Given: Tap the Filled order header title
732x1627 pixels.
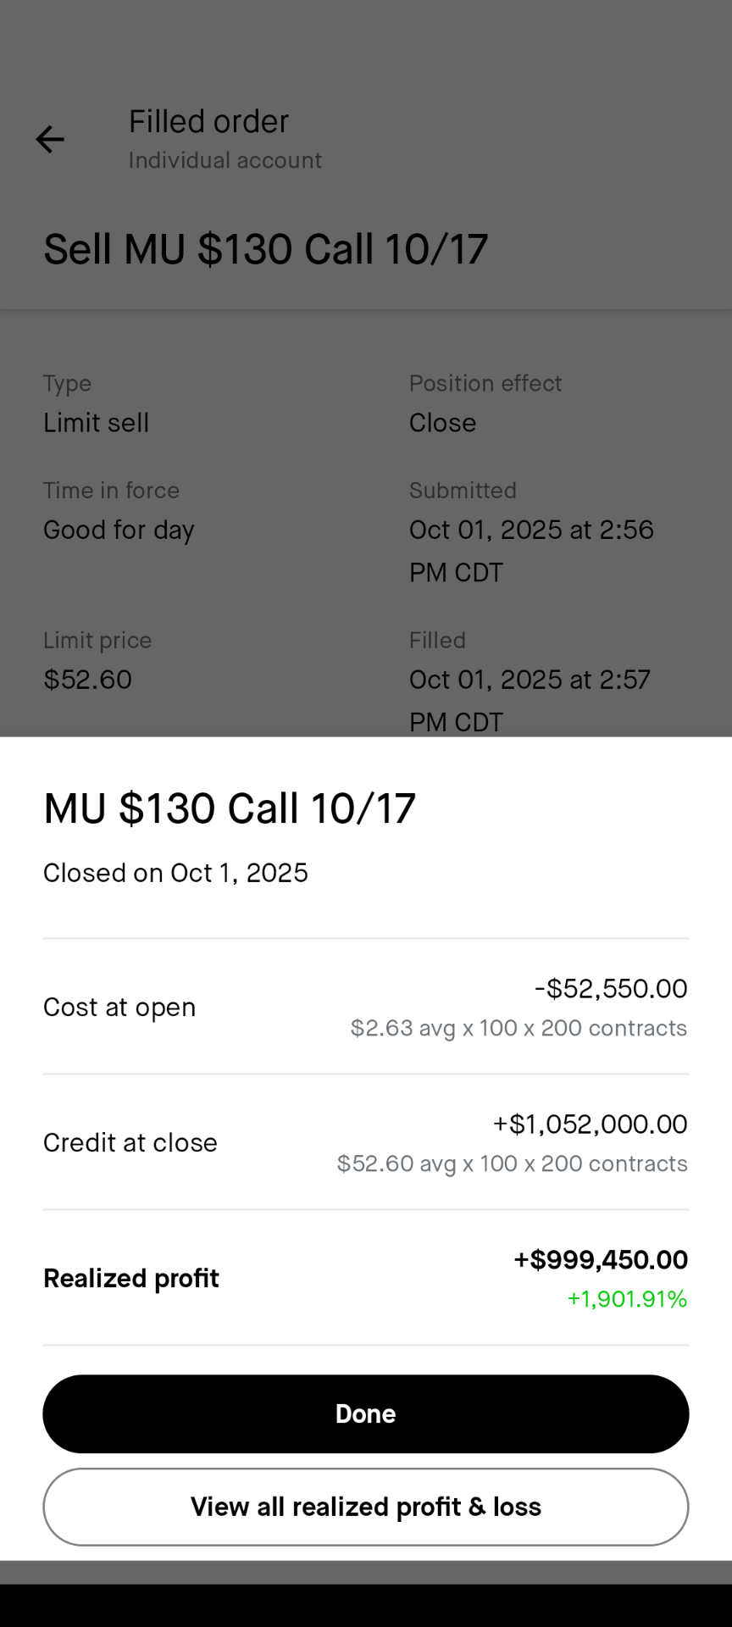Looking at the screenshot, I should pos(208,122).
